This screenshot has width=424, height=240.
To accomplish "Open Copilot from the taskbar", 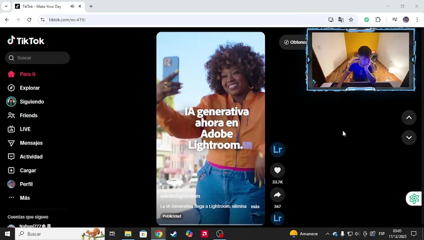I will click(x=189, y=234).
